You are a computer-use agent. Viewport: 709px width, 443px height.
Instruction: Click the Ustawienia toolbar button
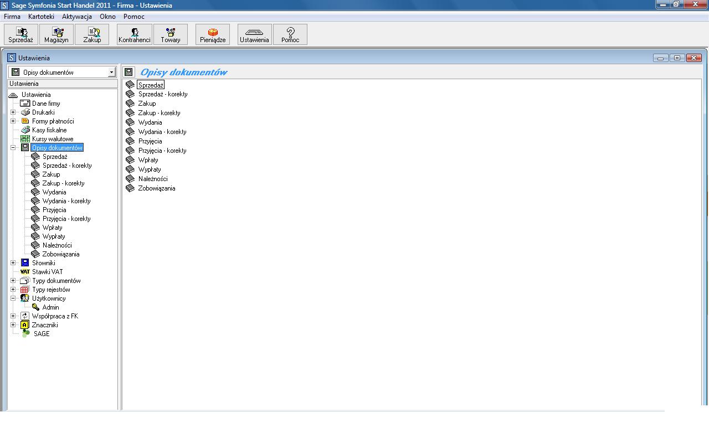point(254,34)
